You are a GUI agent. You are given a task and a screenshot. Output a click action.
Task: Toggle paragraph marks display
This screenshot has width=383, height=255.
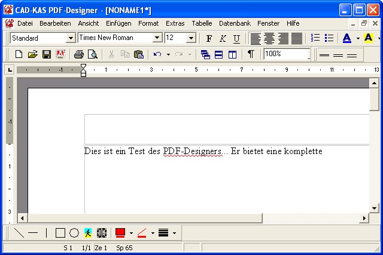point(251,54)
